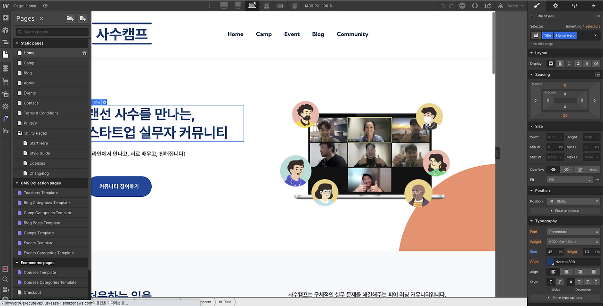Collapse the Spacing section
Image resolution: width=603 pixels, height=306 pixels.
[x=542, y=74]
